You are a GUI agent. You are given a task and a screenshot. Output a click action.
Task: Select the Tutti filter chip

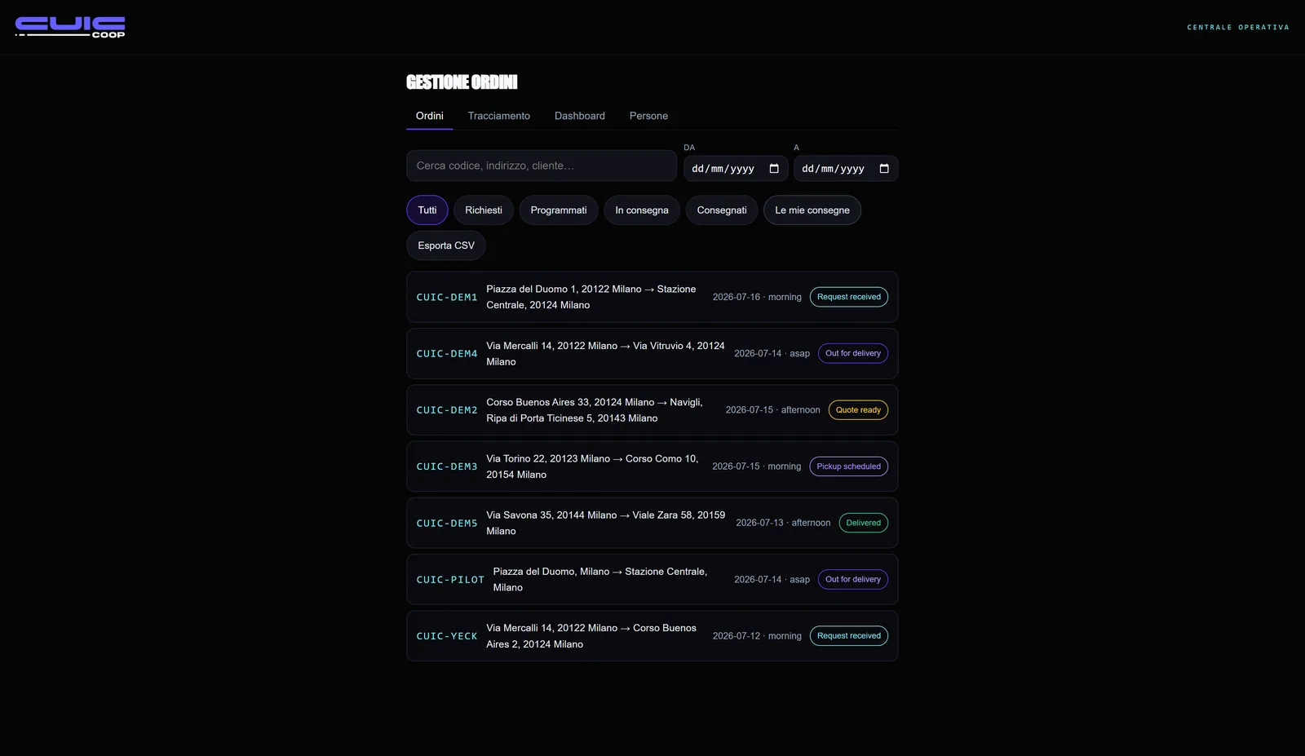pyautogui.click(x=427, y=210)
